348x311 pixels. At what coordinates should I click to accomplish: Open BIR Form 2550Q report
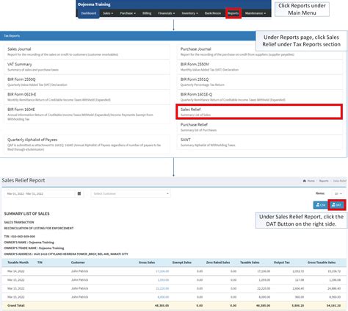click(87, 82)
